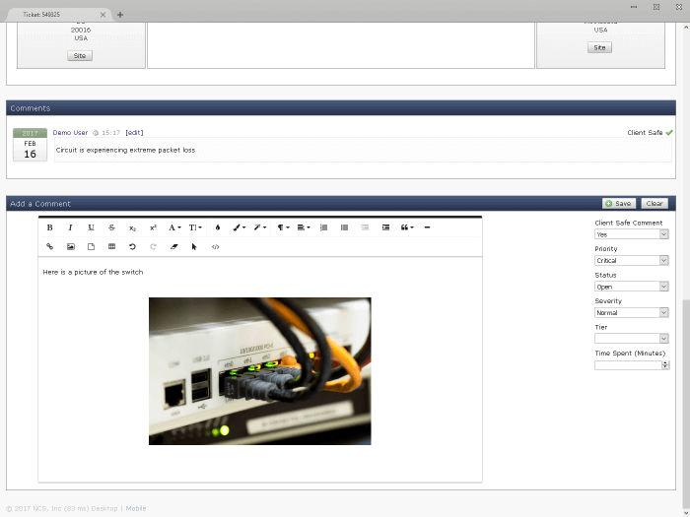Screen dimensions: 690x517
Task: Insert a link using the link icon
Action: coord(50,247)
